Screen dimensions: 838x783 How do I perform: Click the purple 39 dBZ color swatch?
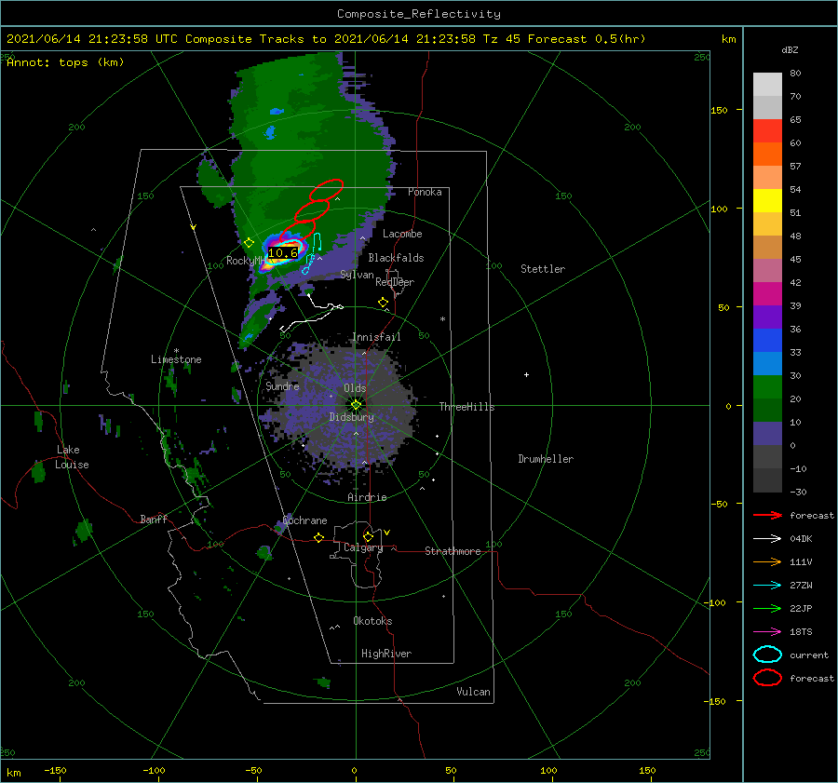click(x=767, y=317)
